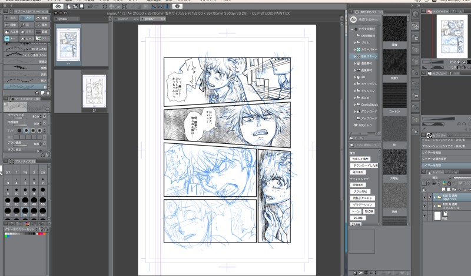
Task: Click the 追加素材 tag button
Action: click(x=358, y=172)
